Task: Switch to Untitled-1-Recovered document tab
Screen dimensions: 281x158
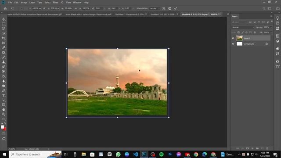Action: [x=130, y=14]
